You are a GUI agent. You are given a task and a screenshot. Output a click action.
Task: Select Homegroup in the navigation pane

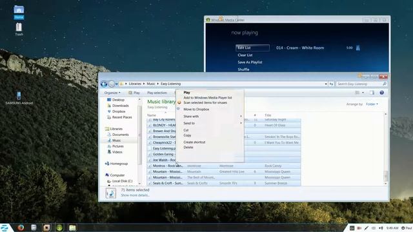tap(119, 163)
